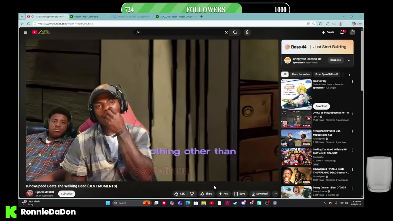Click the browser address bar URL
The height and width of the screenshot is (221, 393).
pyautogui.click(x=65, y=24)
